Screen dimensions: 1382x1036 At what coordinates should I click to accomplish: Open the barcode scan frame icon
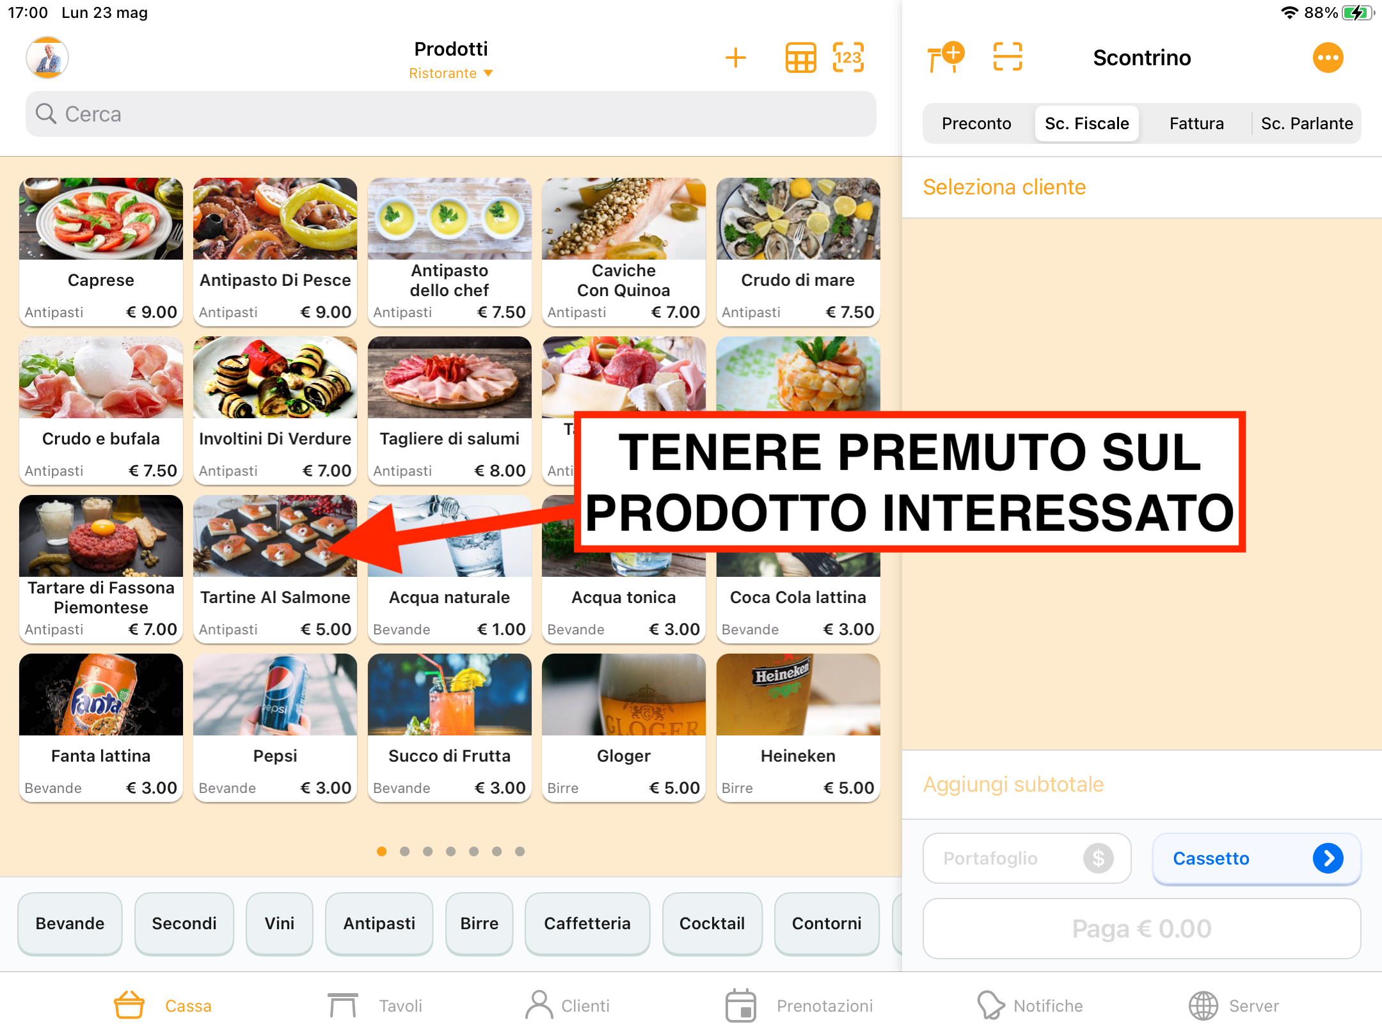point(1008,58)
